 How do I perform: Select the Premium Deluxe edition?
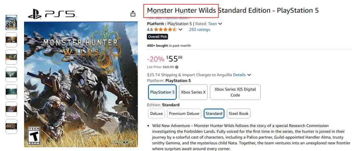click(x=184, y=114)
